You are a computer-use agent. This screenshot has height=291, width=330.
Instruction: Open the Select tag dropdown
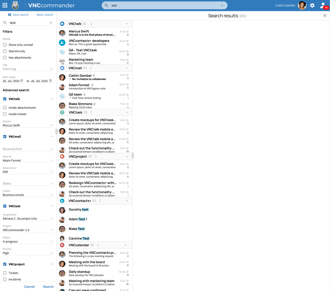click(28, 69)
